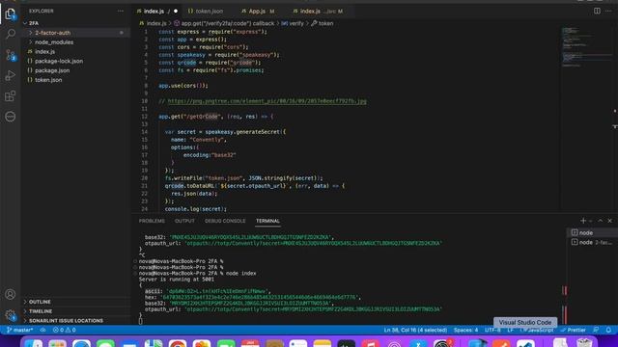Open Source Control view in activity bar
The width and height of the screenshot is (618, 347).
[11, 55]
